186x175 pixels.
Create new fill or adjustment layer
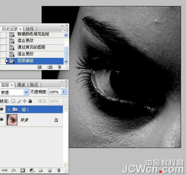tap(32, 170)
